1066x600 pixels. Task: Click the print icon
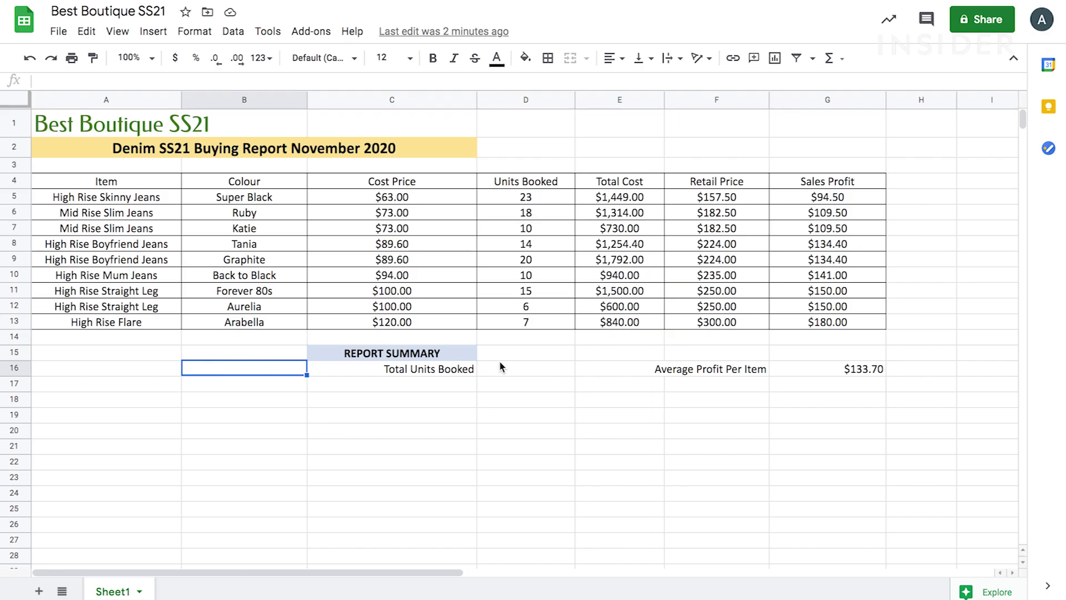click(72, 58)
